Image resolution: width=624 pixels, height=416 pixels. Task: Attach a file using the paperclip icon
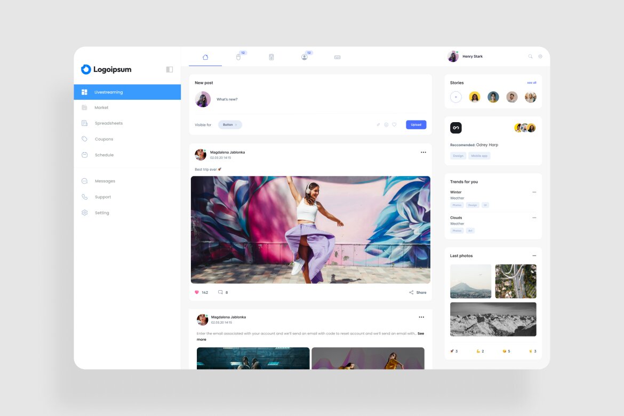(x=378, y=124)
